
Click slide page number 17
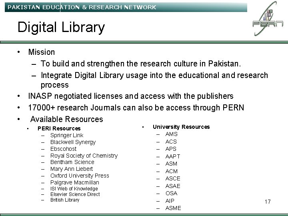[268, 202]
